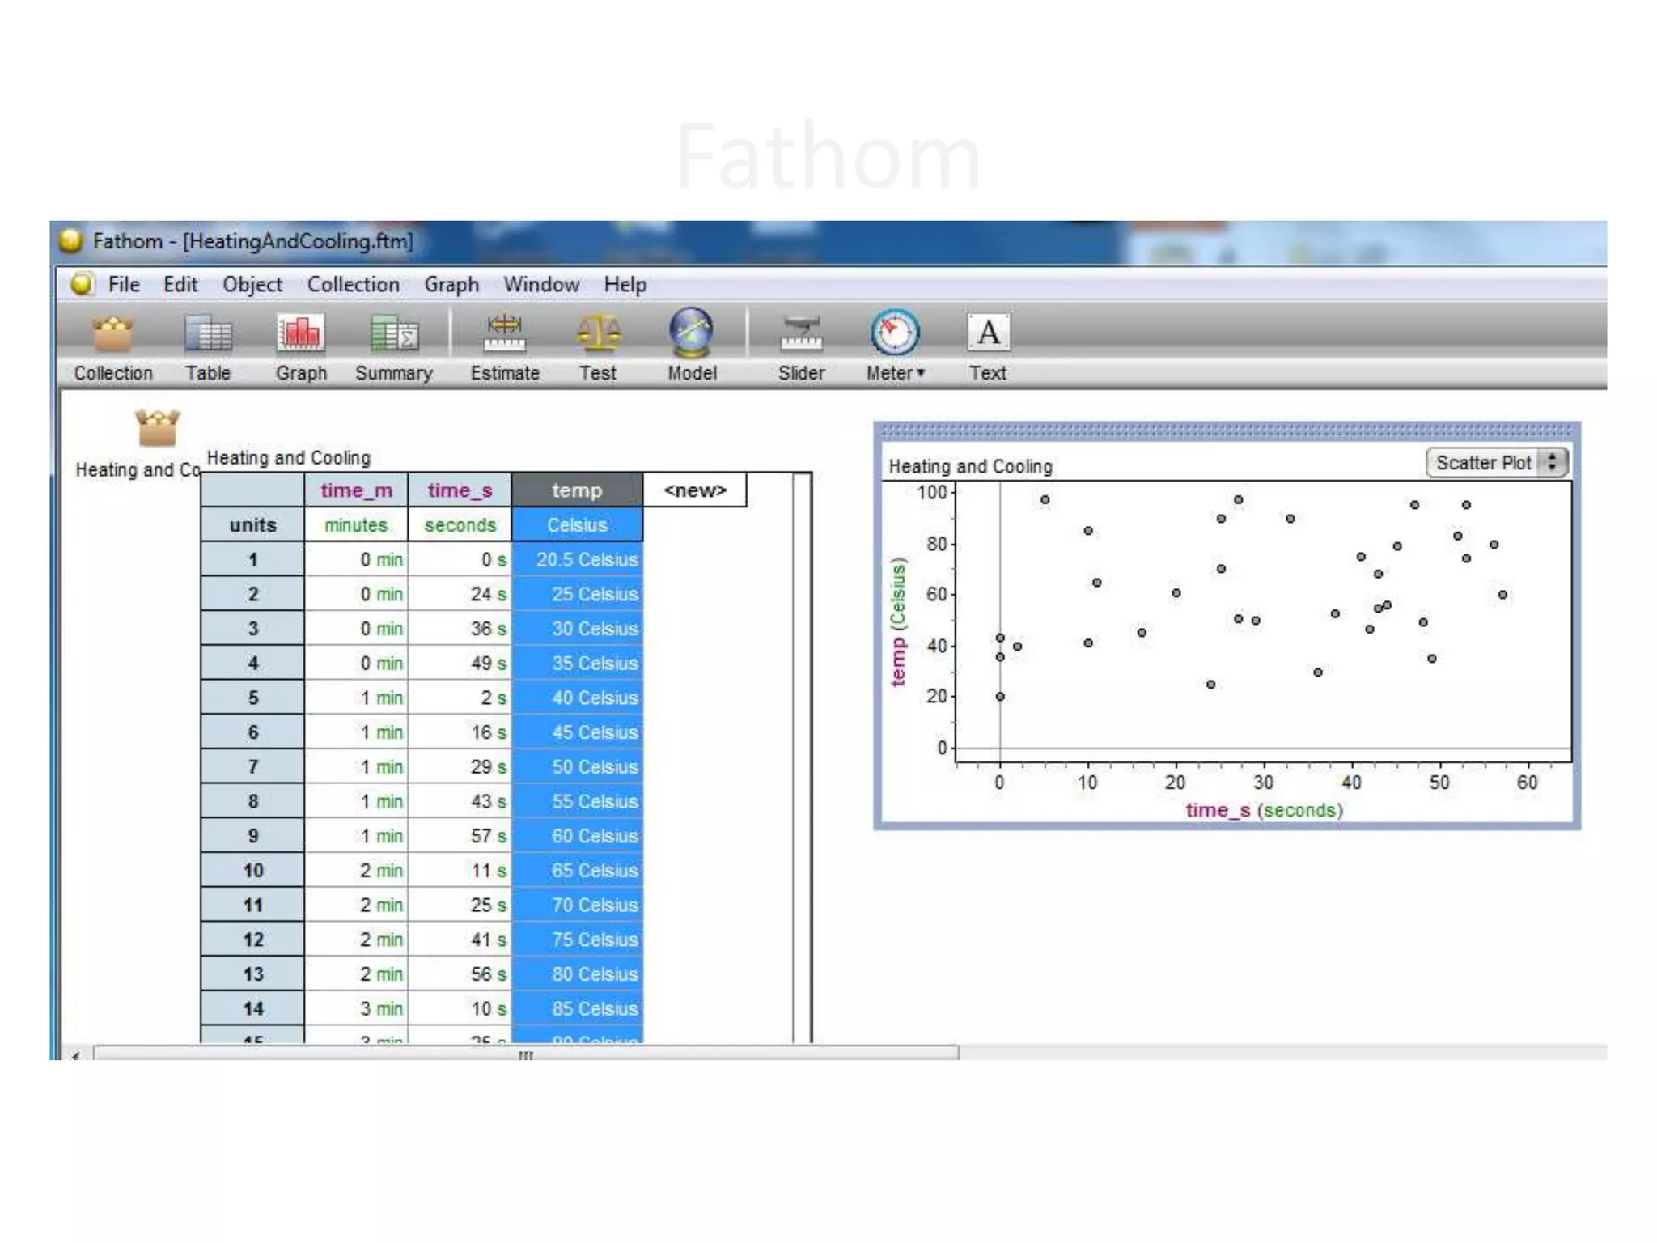The image size is (1657, 1243).
Task: Open the Collection menu
Action: point(353,285)
